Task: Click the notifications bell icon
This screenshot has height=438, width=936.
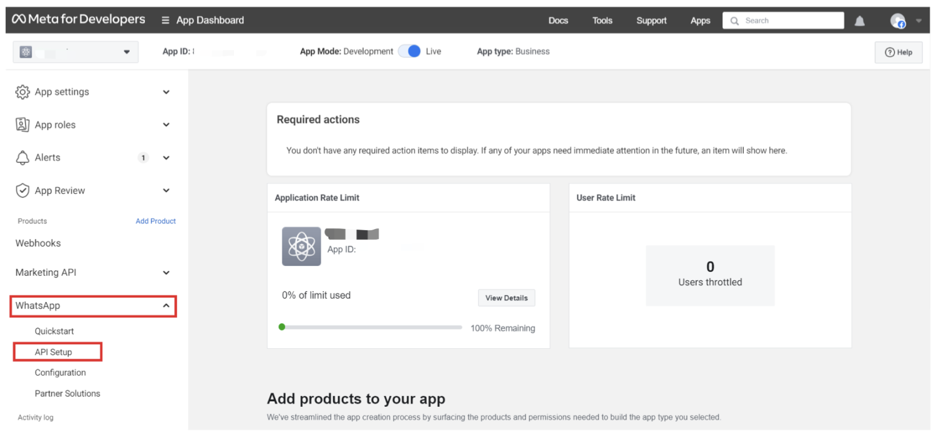Action: pyautogui.click(x=859, y=21)
